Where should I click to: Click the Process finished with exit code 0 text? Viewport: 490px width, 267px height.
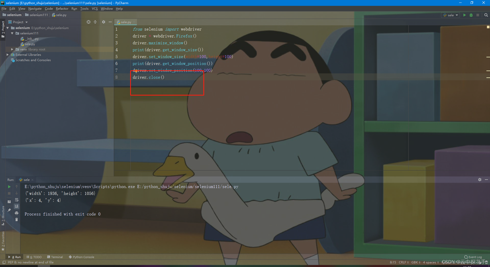pos(63,214)
